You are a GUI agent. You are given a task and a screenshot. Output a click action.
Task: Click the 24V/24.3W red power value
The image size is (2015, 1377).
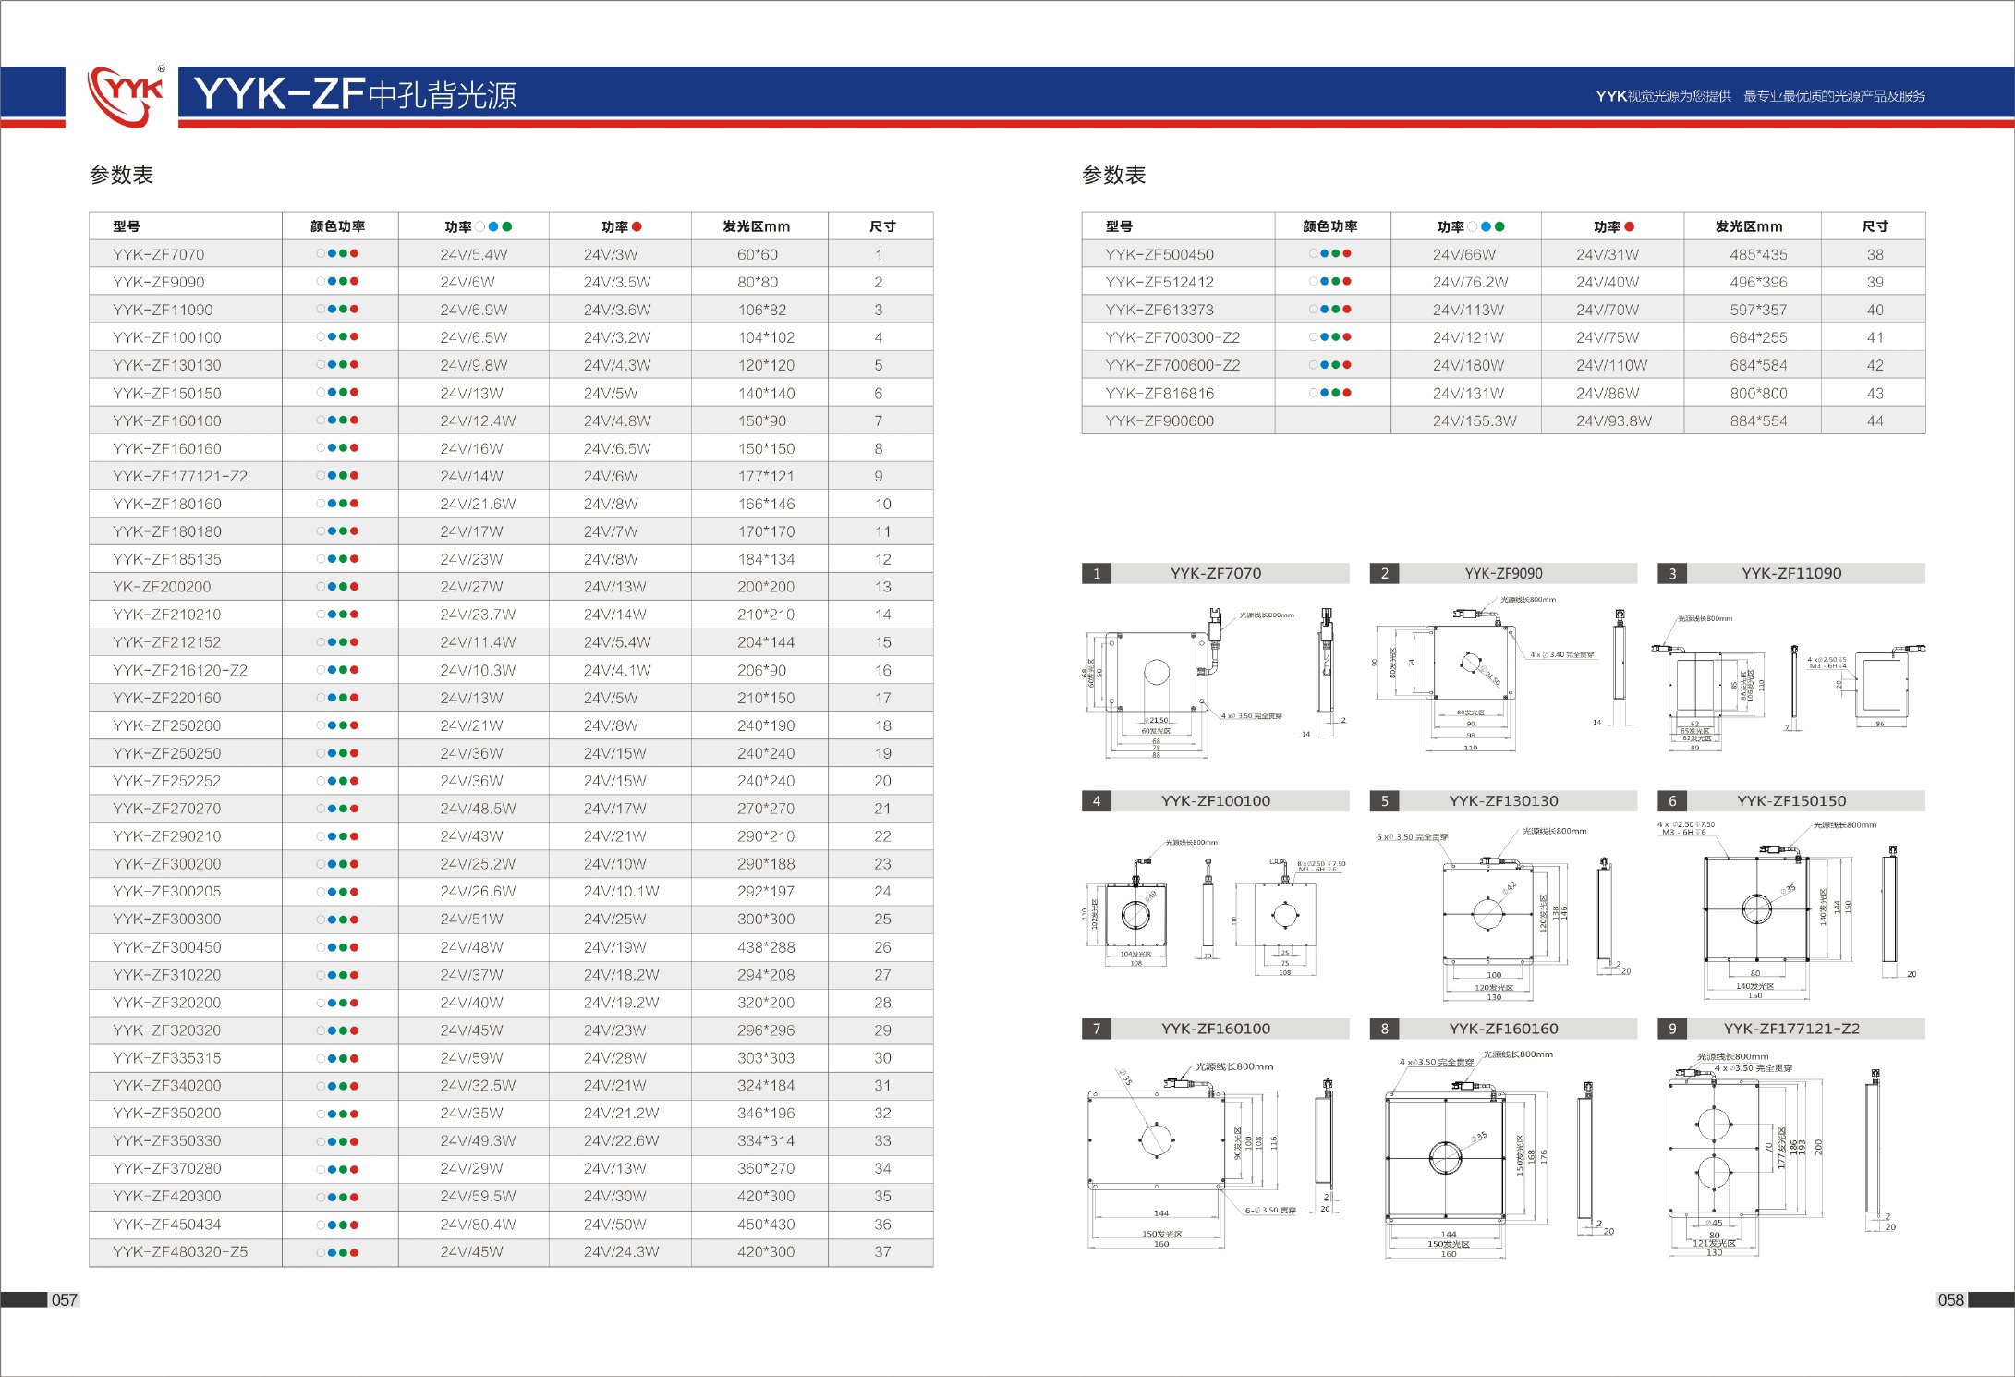pyautogui.click(x=621, y=1251)
